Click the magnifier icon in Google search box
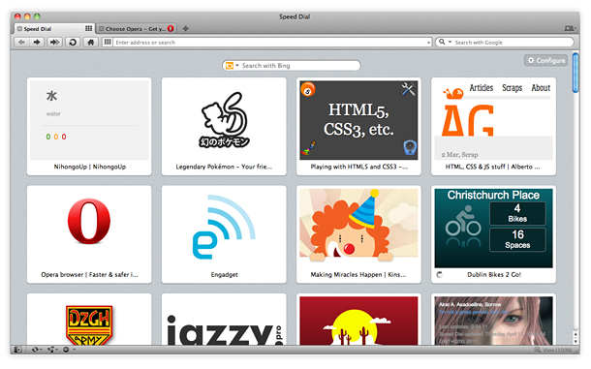Screen dimensions: 591x369 point(442,42)
